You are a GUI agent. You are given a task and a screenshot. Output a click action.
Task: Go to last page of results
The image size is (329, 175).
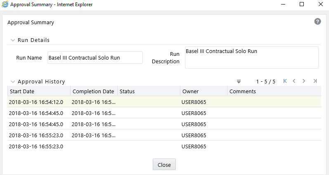pos(315,81)
